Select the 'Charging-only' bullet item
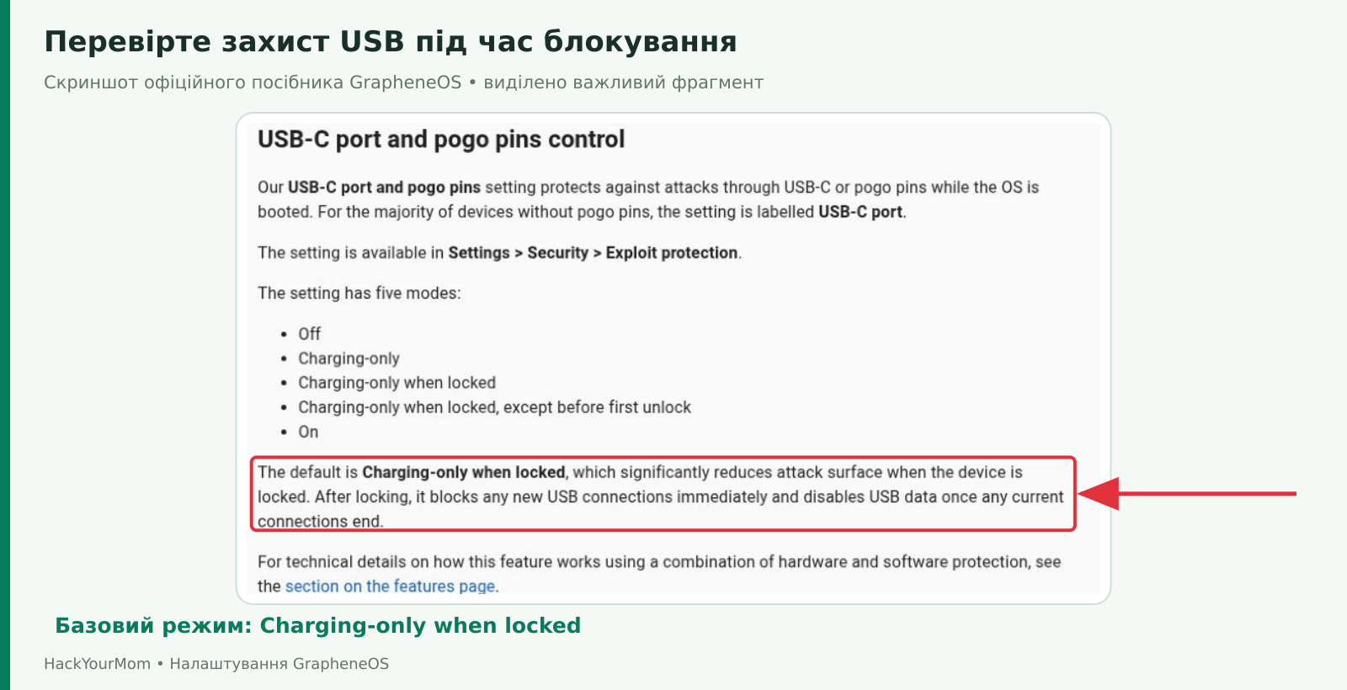 (349, 358)
